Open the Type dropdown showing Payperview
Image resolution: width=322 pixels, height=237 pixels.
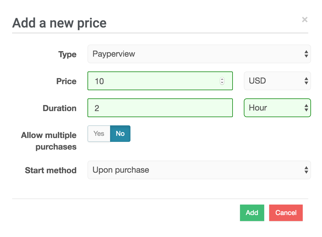tap(199, 54)
